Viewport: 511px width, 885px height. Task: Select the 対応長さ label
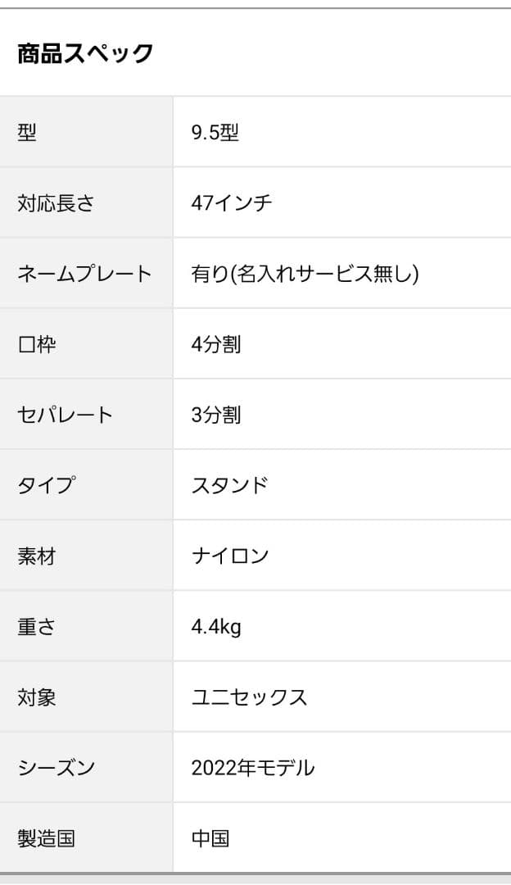[56, 203]
